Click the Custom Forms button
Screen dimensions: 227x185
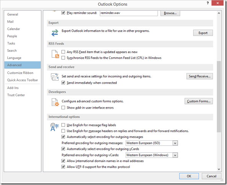click(199, 101)
